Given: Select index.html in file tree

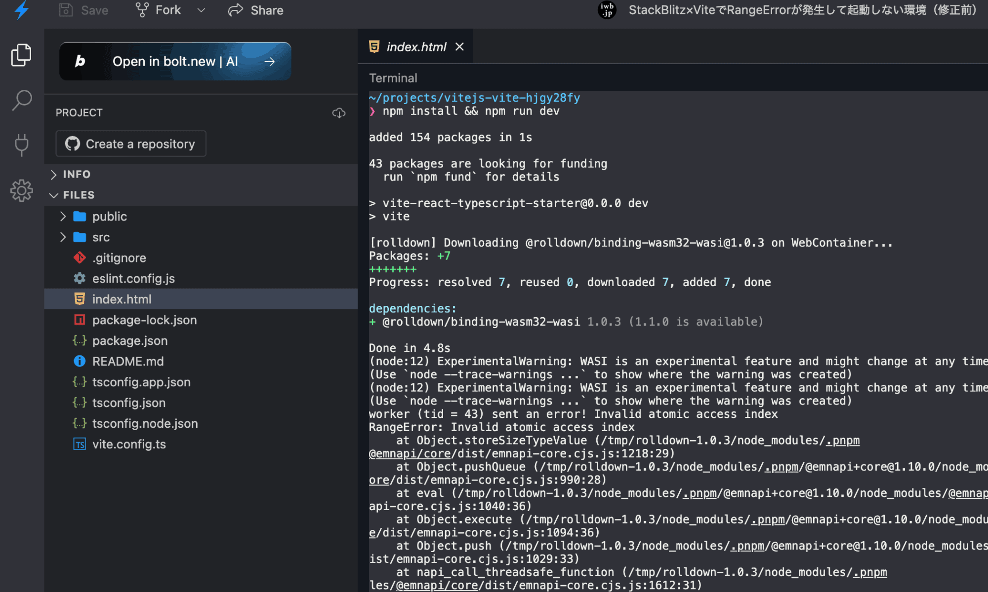Looking at the screenshot, I should click(201, 299).
